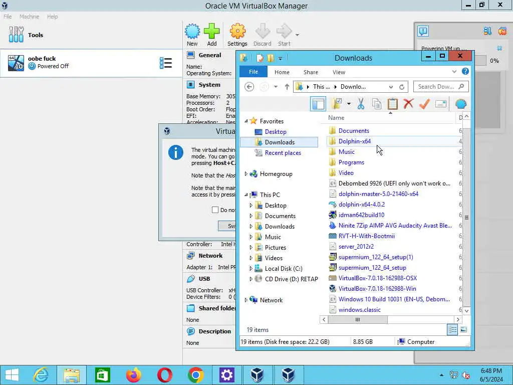
Task: Click the red X Delete icon
Action: (x=408, y=104)
